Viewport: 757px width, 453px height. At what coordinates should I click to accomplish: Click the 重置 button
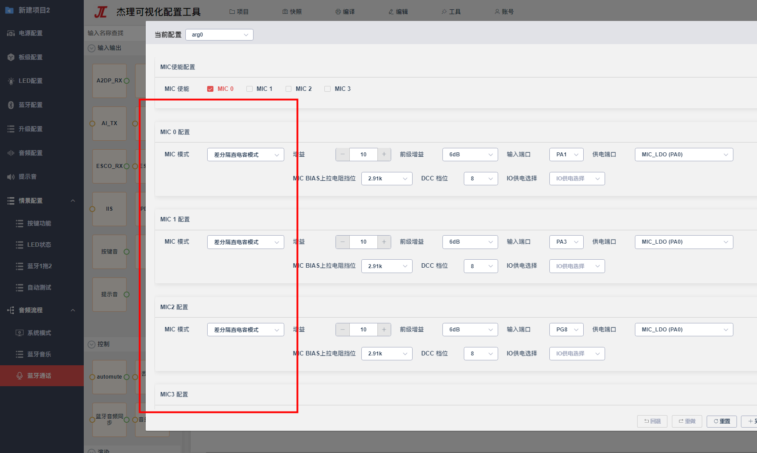click(x=722, y=421)
